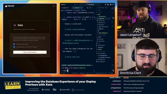Open Extensions view in activity bar
The image size is (167, 94).
(x=112, y=22)
